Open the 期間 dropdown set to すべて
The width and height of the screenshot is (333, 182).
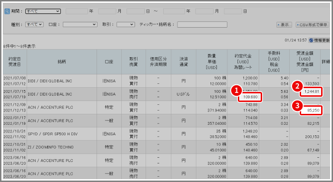(x=43, y=11)
